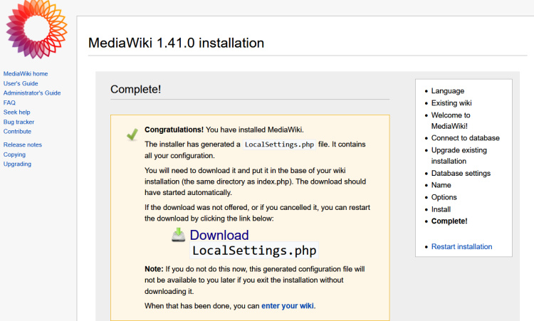This screenshot has width=534, height=321.
Task: Open the User's Guide link
Action: pyautogui.click(x=21, y=83)
